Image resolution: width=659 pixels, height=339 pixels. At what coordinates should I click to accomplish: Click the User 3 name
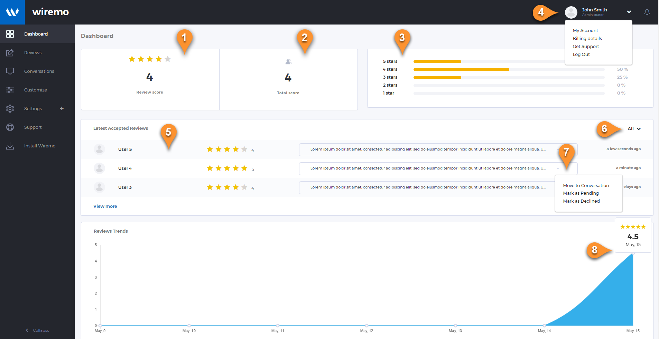(125, 187)
